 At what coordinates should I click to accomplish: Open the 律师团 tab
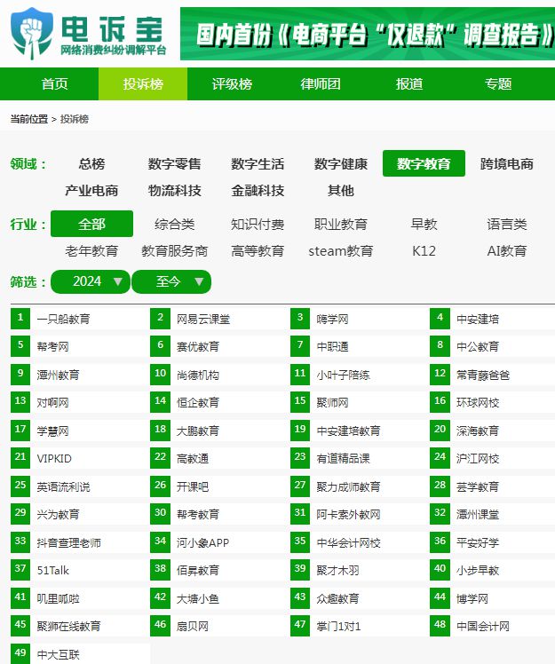(321, 83)
